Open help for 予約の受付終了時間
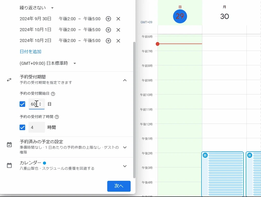This screenshot has height=197, width=261. (x=57, y=117)
